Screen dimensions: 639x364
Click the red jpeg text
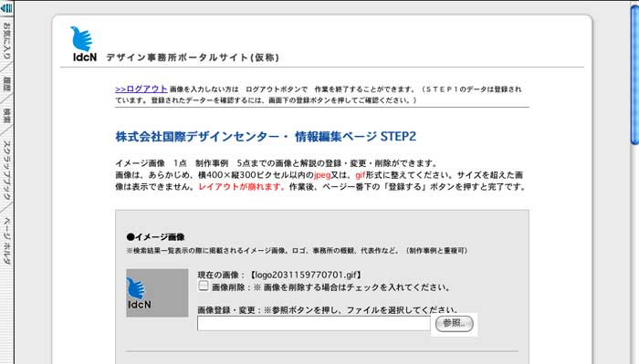pos(322,175)
